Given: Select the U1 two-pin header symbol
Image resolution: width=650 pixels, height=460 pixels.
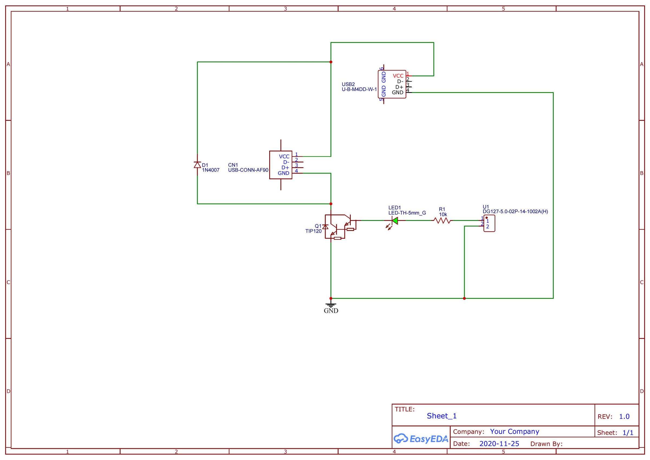Looking at the screenshot, I should (x=490, y=224).
